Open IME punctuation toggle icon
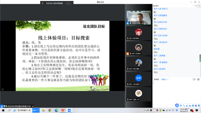The image size is (201, 113). pos(184,105)
